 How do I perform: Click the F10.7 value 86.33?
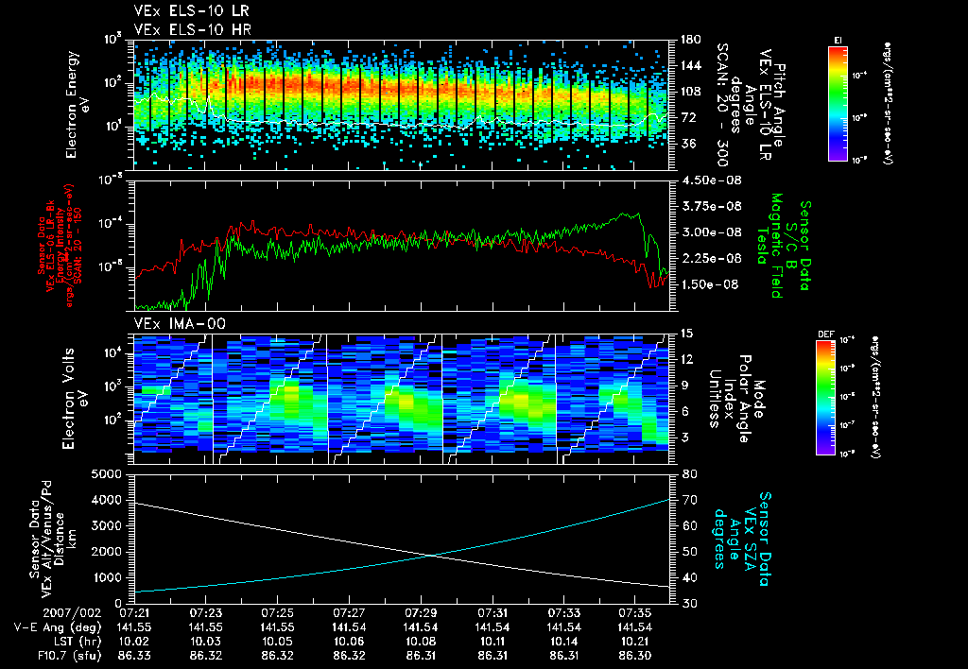pyautogui.click(x=133, y=656)
